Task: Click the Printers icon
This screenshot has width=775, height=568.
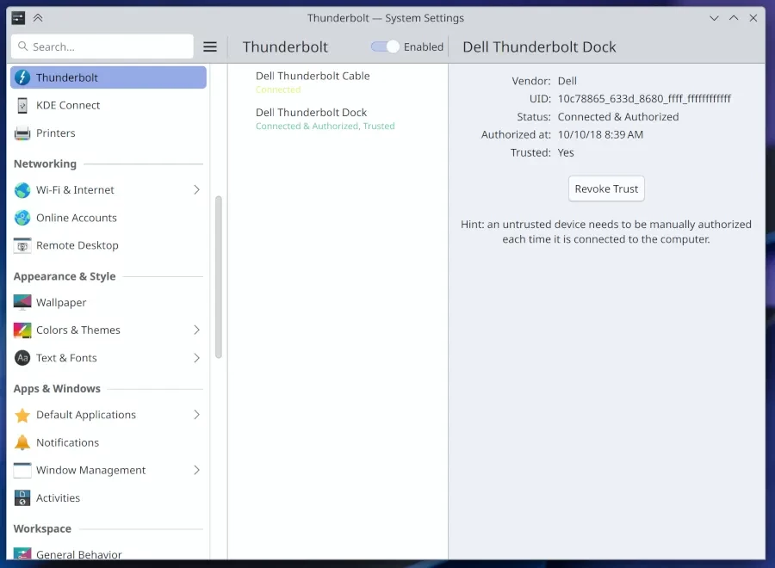Action: tap(22, 133)
